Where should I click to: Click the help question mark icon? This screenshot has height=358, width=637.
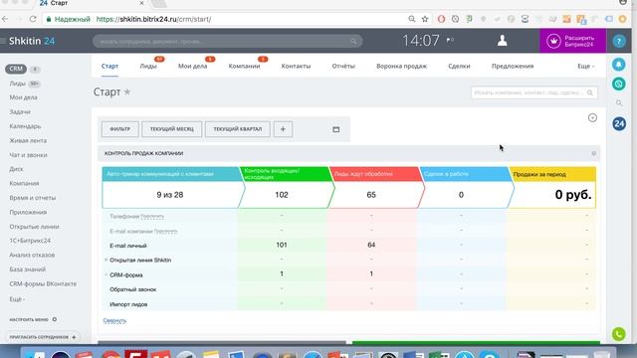(x=619, y=41)
